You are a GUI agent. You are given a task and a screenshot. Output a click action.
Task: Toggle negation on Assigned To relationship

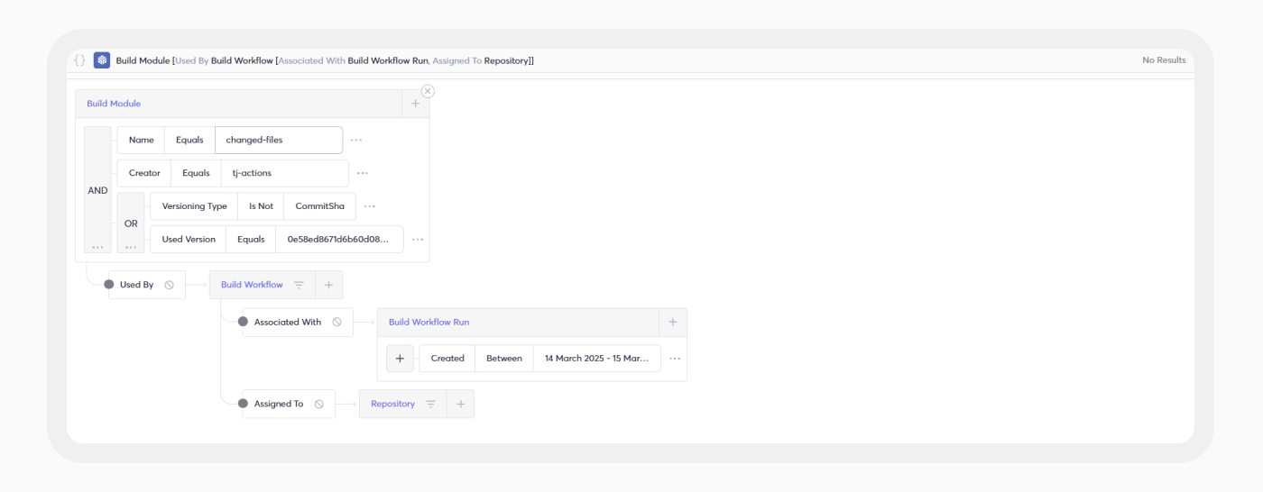pos(318,404)
